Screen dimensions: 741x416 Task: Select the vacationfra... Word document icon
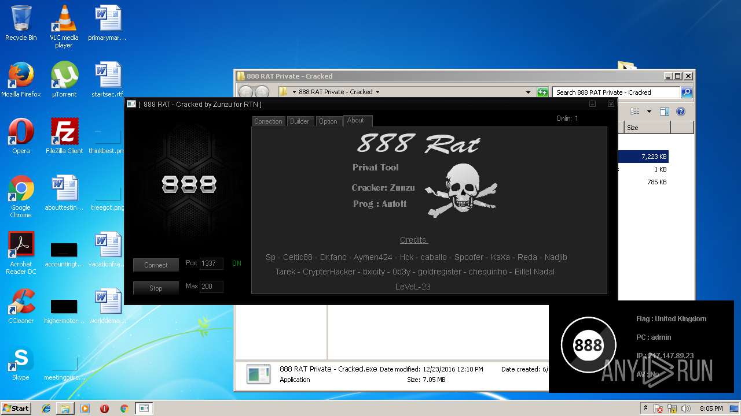(107, 250)
